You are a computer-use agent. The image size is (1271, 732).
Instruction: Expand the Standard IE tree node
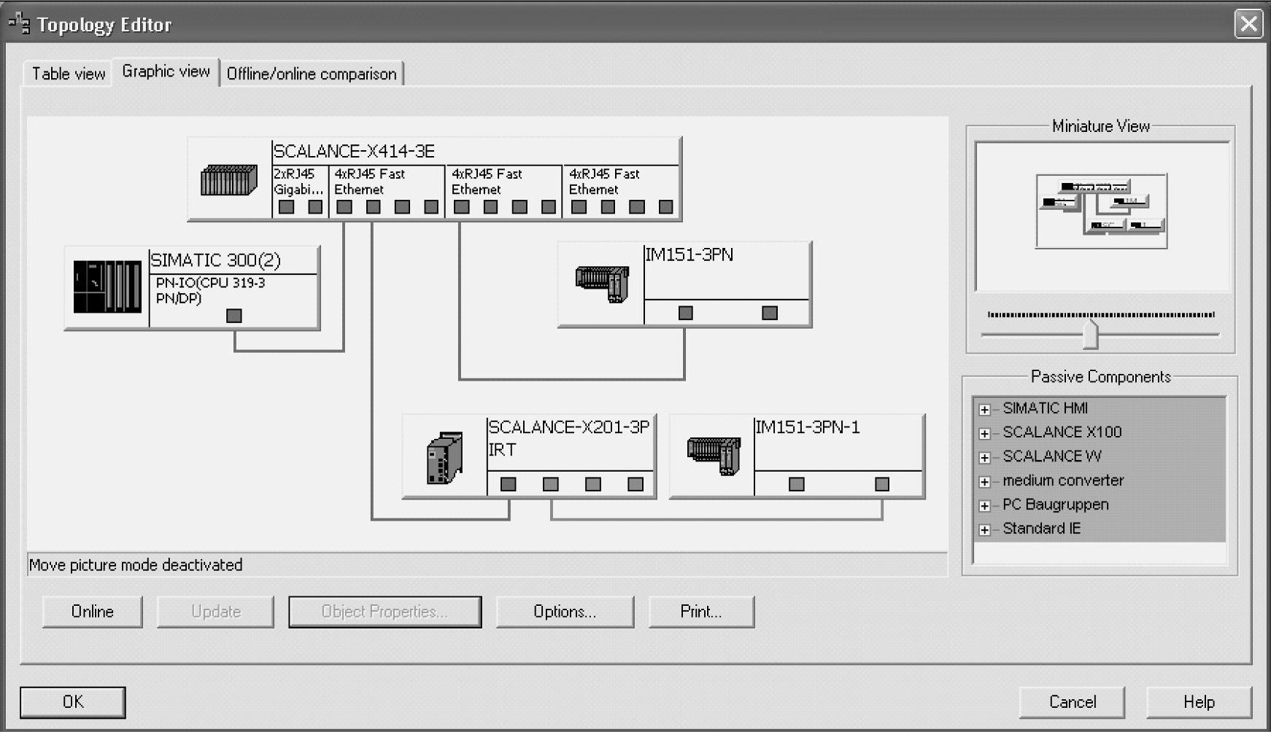point(984,530)
